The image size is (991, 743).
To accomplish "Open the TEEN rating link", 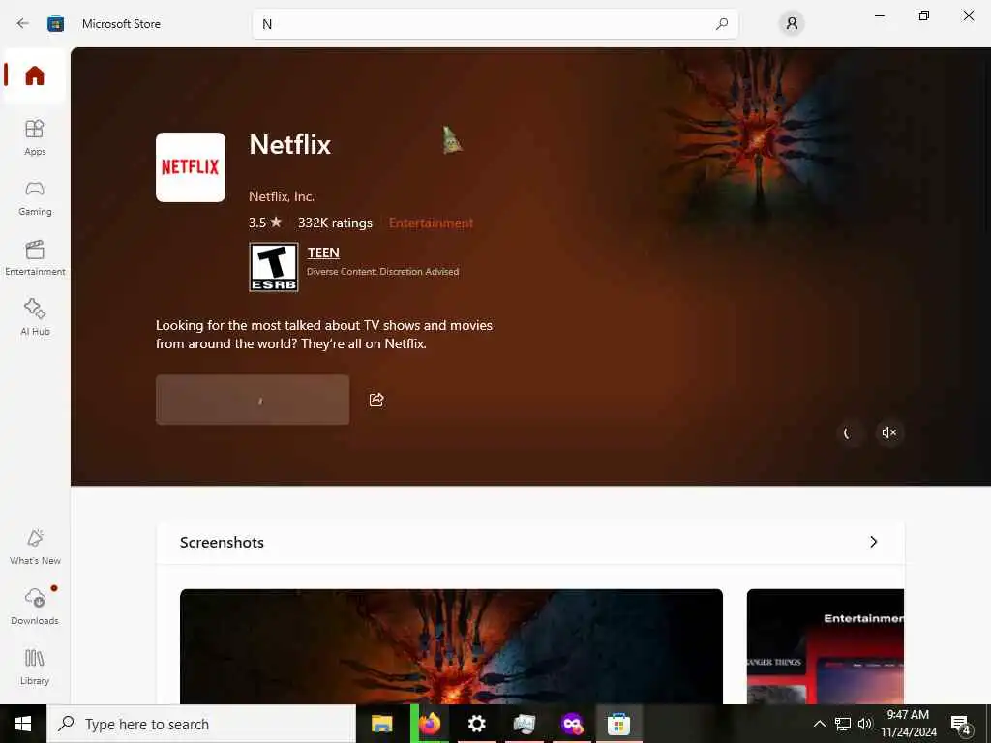I will pos(323,253).
